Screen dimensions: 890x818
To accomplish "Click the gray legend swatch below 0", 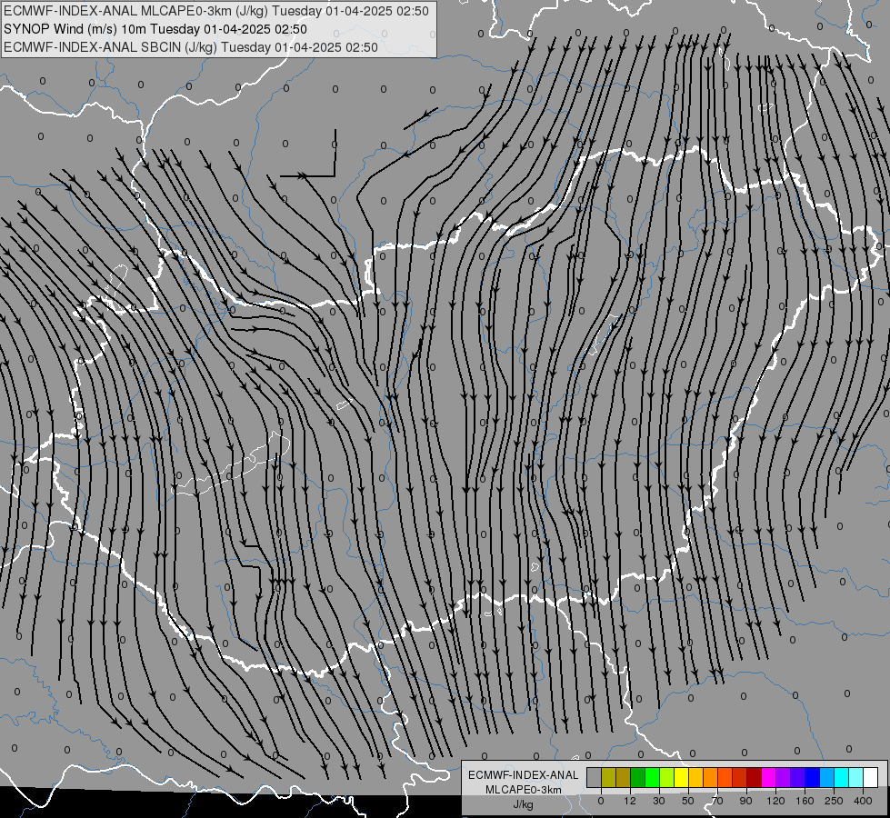I will pos(594,777).
